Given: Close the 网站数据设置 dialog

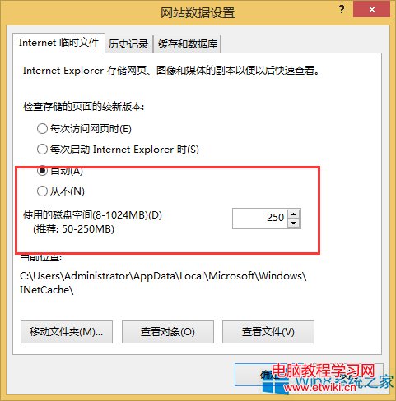Looking at the screenshot, I should pos(372,10).
